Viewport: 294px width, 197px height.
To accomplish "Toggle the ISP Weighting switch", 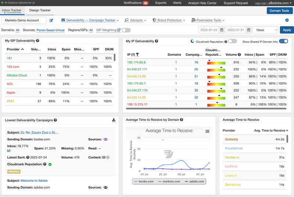I will (x=126, y=30).
